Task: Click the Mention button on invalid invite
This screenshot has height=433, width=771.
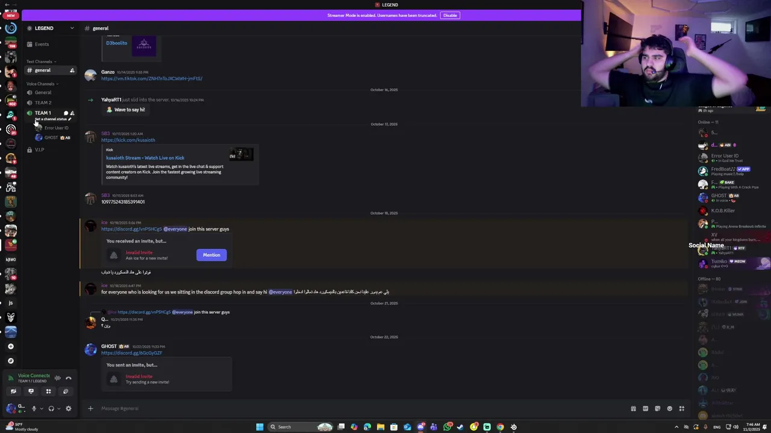Action: (211, 255)
